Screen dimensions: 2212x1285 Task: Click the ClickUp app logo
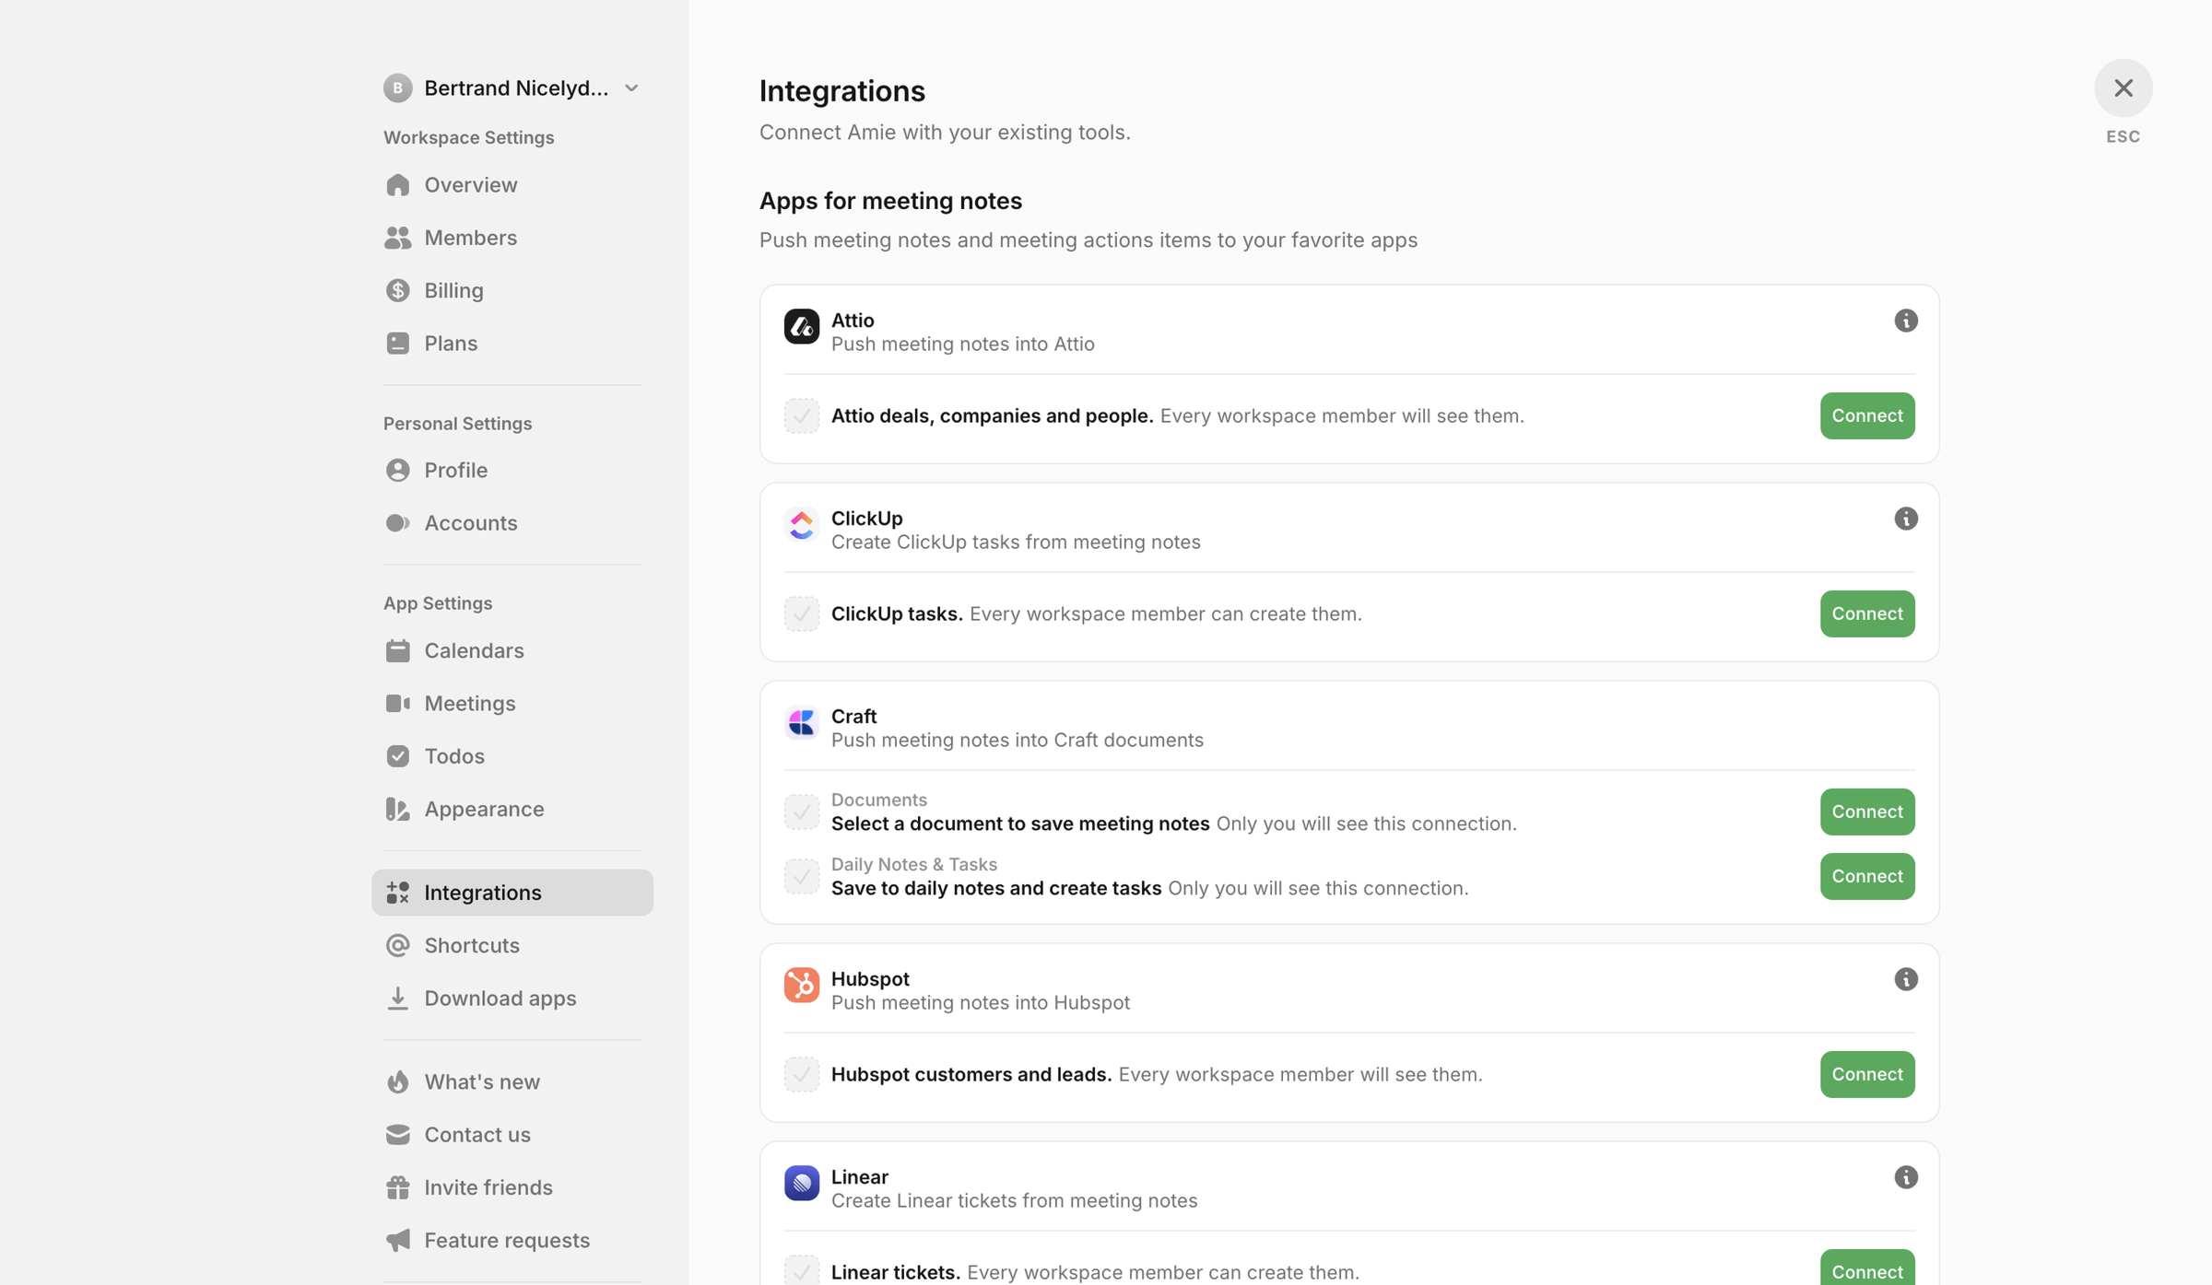(801, 524)
